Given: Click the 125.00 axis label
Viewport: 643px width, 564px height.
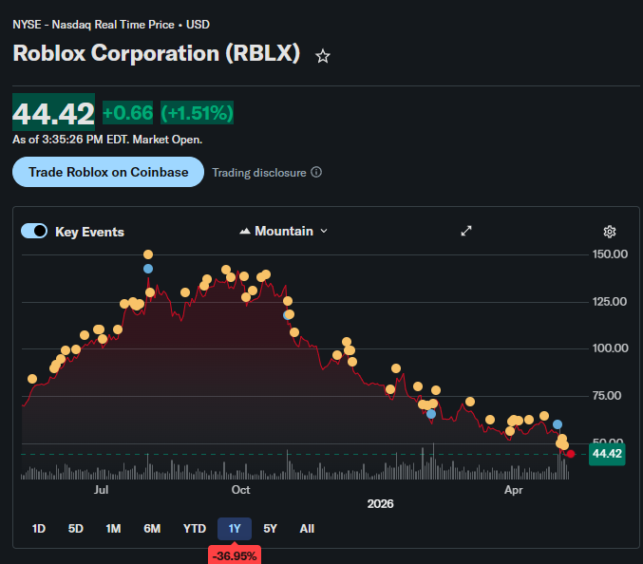Looking at the screenshot, I should point(610,302).
